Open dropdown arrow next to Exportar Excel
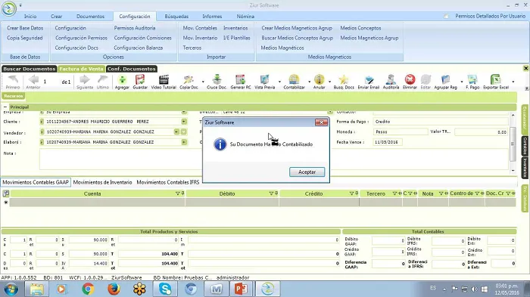530x297 pixels. 513,82
